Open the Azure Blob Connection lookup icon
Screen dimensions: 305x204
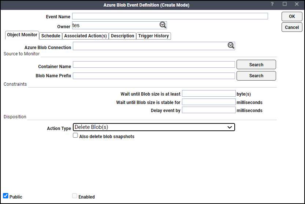coord(231,45)
